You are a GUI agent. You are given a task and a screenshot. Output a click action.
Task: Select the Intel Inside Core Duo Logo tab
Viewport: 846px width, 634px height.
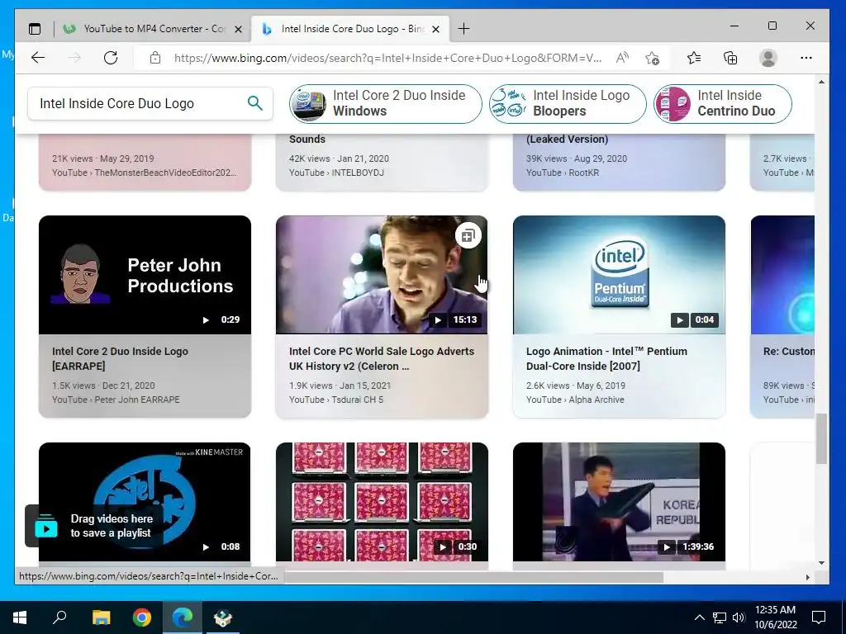[350, 29]
